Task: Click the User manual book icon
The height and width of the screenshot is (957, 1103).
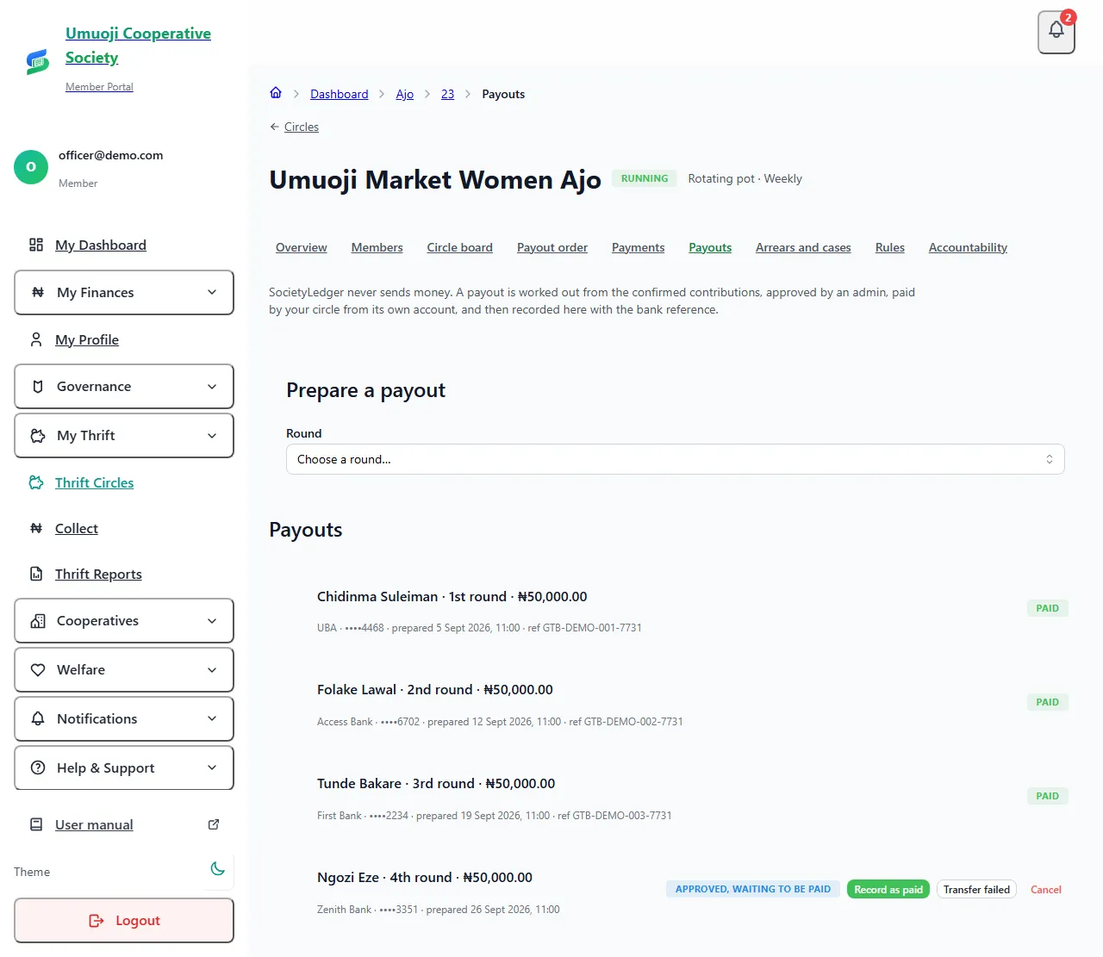Action: coord(36,824)
